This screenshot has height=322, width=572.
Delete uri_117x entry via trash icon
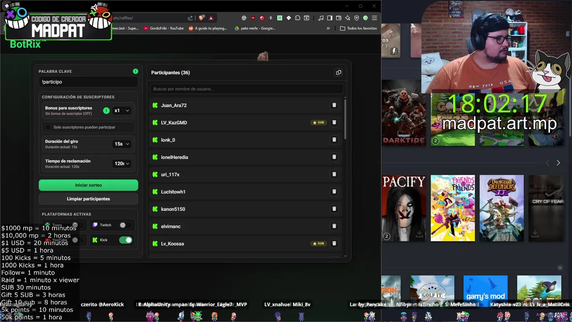pos(334,174)
